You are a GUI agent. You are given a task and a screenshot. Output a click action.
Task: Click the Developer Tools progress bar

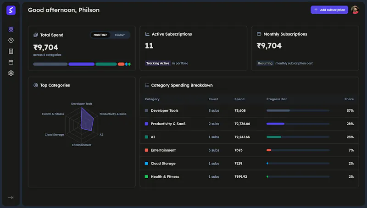pos(298,110)
